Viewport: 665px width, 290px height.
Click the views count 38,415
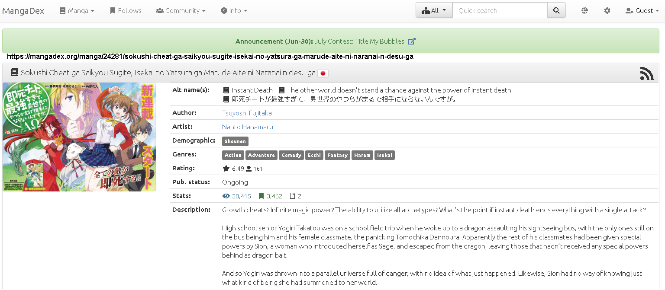[x=242, y=196]
